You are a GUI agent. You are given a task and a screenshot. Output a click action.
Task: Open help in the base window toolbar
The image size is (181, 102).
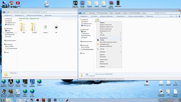click(180, 16)
